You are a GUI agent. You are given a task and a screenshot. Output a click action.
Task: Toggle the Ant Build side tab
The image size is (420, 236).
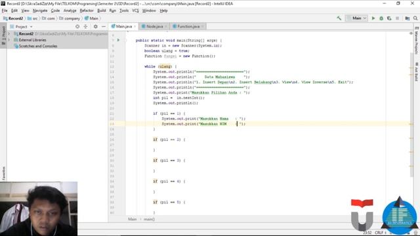(x=417, y=71)
